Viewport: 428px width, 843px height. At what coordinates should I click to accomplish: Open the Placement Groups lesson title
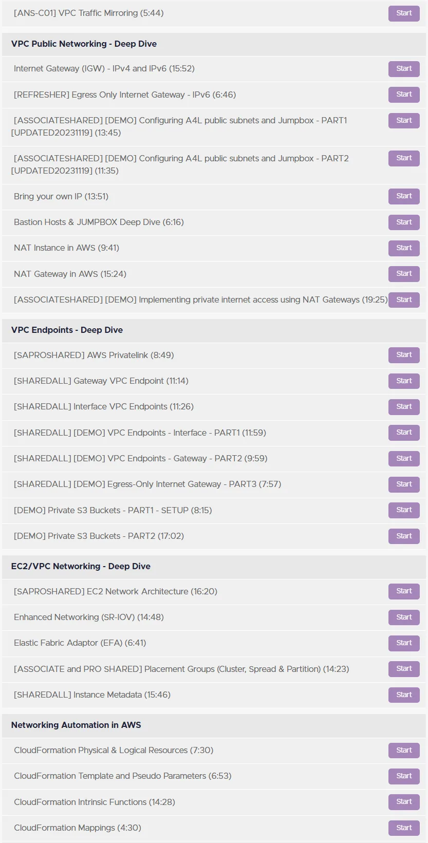pyautogui.click(x=181, y=669)
